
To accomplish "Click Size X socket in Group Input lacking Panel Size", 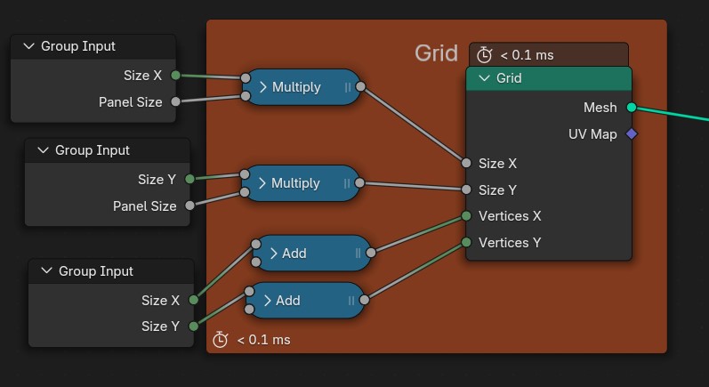I will (x=194, y=300).
